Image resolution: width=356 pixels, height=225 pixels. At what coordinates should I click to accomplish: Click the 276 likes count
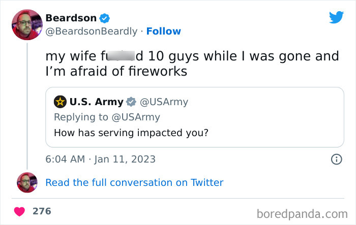pyautogui.click(x=42, y=211)
